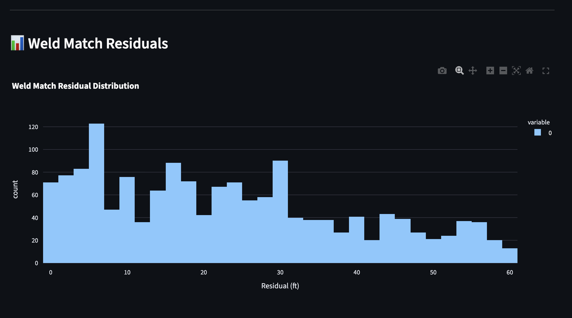
Task: Click the histogram bar at 30 ft
Action: (280, 212)
